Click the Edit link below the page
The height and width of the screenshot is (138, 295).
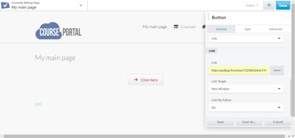click(x=38, y=104)
